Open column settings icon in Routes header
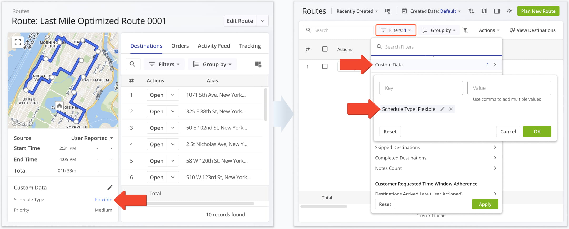 pyautogui.click(x=387, y=11)
